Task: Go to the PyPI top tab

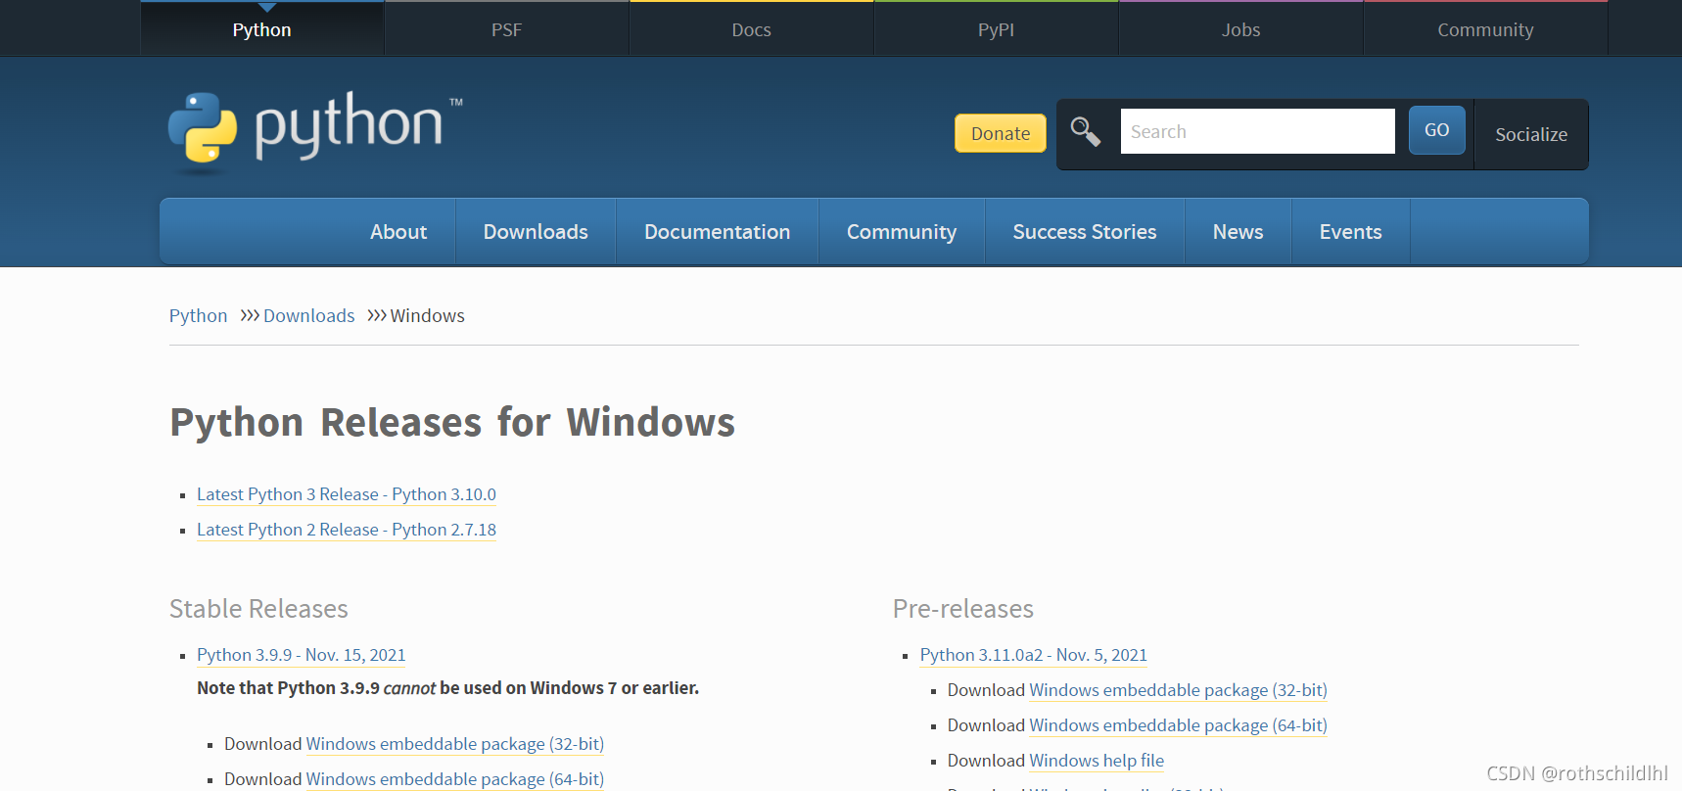Action: click(x=996, y=29)
